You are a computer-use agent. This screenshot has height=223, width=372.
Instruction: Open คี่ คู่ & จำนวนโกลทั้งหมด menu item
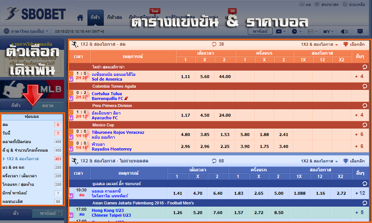pyautogui.click(x=32, y=150)
